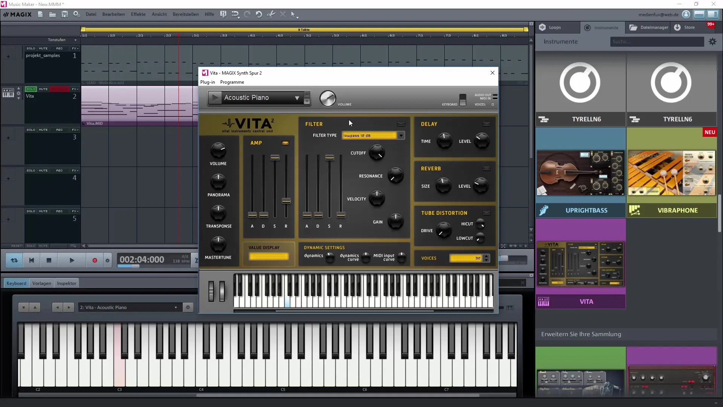Switch to the Inspektor tab
The image size is (723, 407).
67,283
